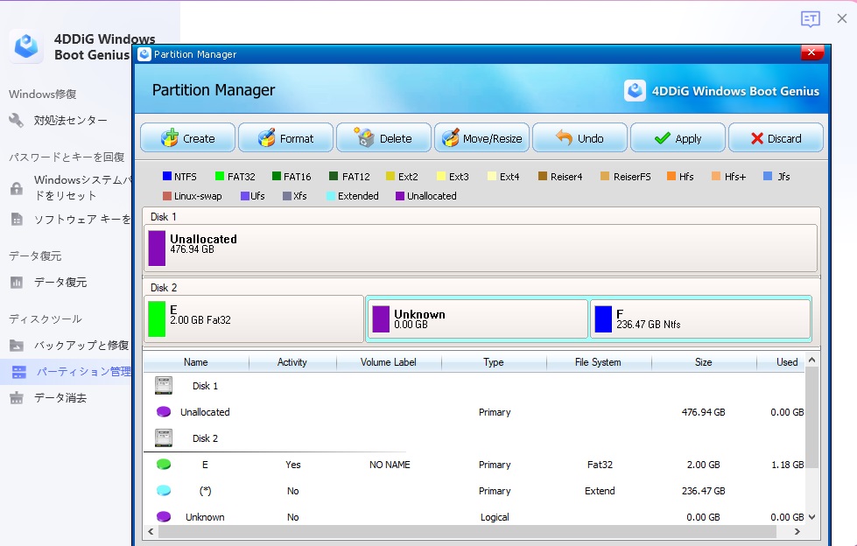Sort by the Activity column header
This screenshot has height=546, width=857.
[292, 362]
